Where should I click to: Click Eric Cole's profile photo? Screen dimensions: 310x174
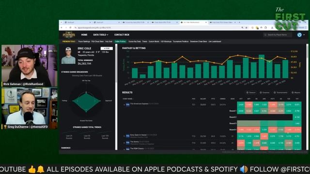click(68, 56)
